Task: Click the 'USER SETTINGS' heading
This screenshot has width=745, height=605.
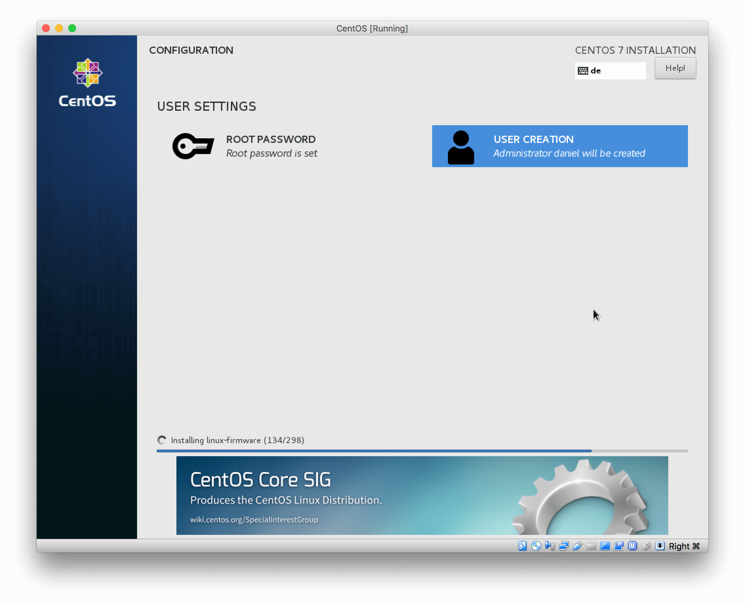Action: [206, 106]
